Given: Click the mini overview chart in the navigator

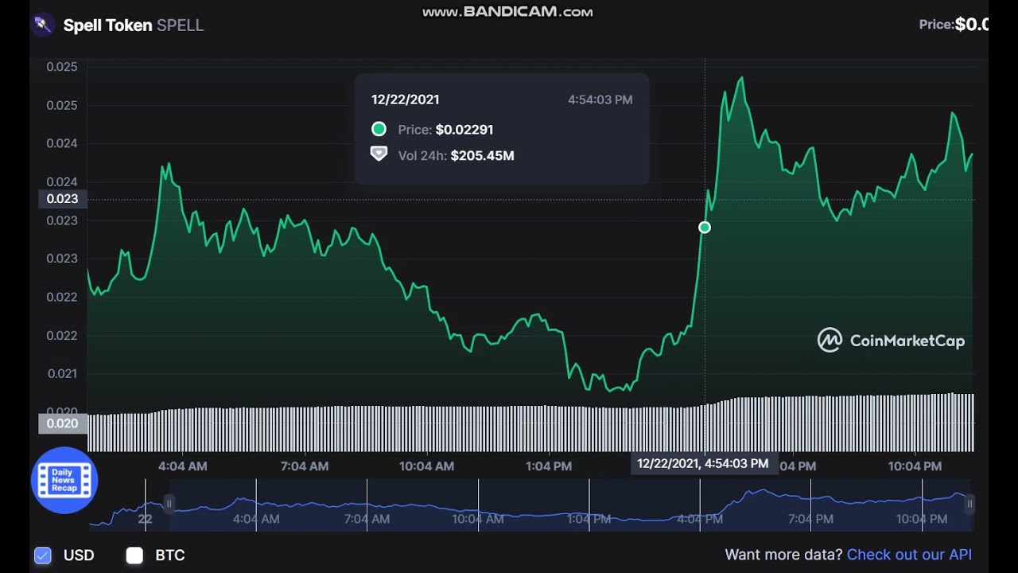Looking at the screenshot, I should pos(530,505).
